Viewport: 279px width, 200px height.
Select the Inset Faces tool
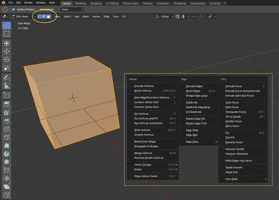[6, 112]
